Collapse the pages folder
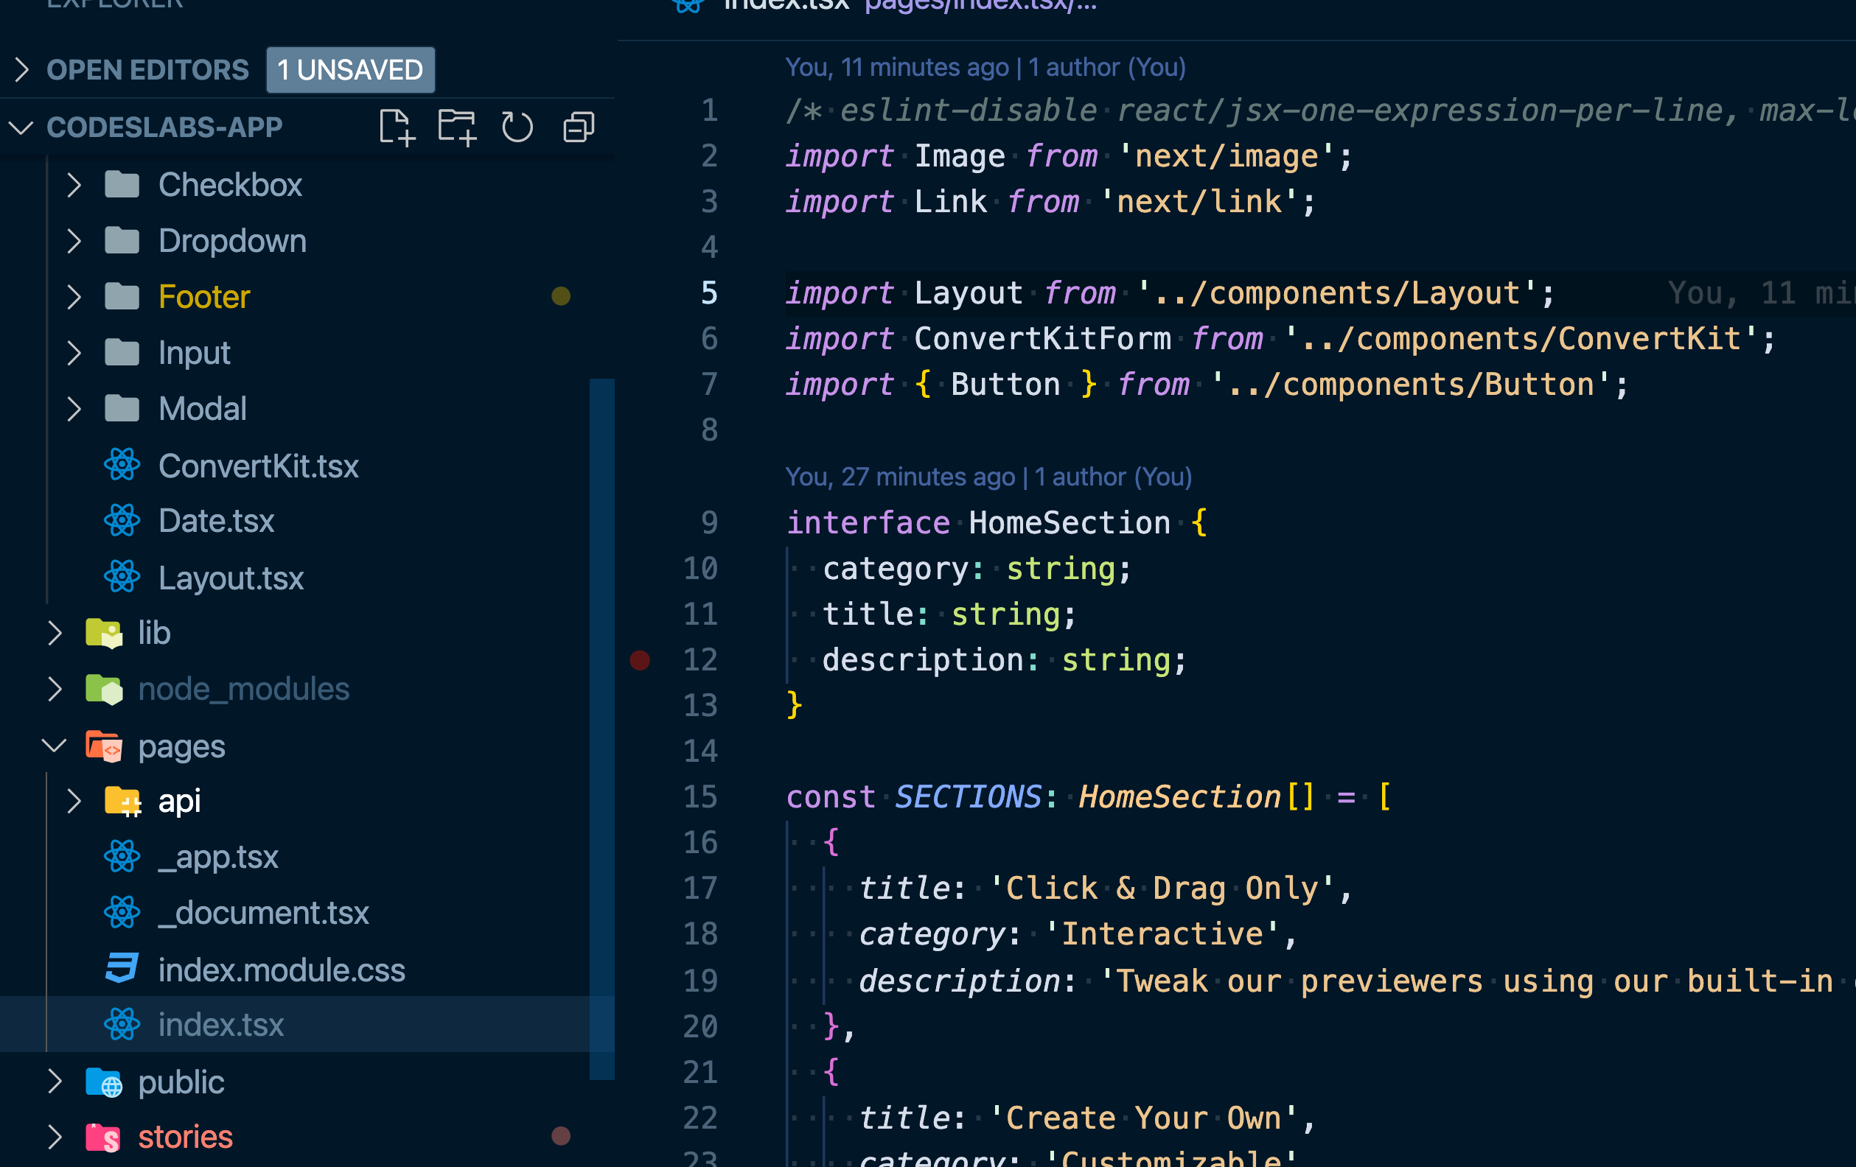 54,746
